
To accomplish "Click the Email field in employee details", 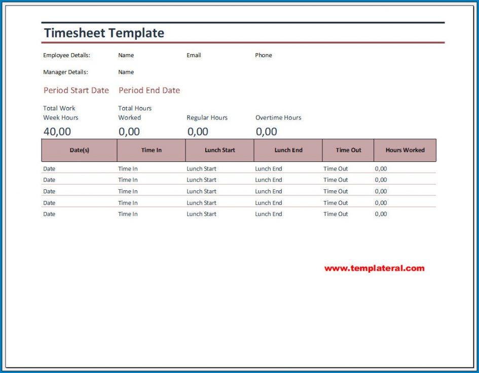I will [194, 55].
